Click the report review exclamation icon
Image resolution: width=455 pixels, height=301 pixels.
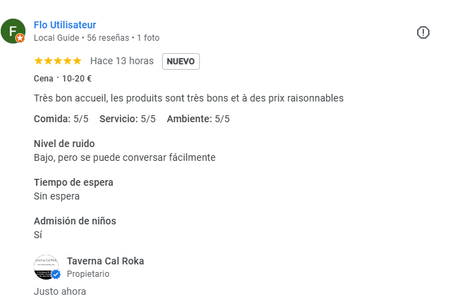coord(423,32)
